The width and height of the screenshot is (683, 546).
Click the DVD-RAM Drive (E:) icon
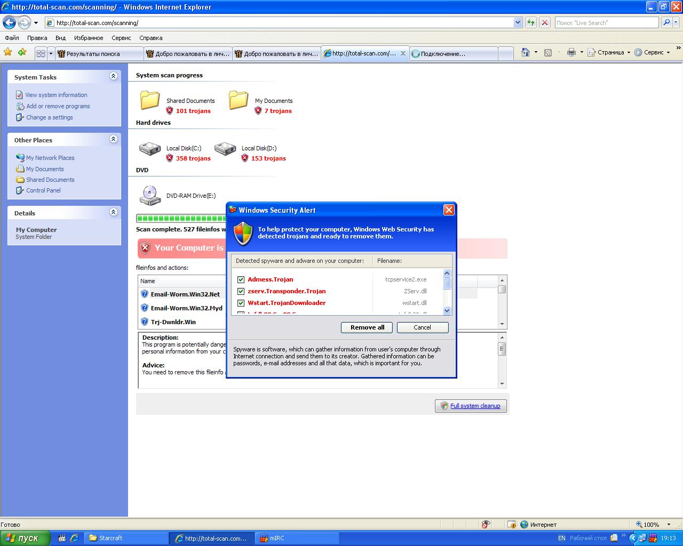(x=150, y=195)
